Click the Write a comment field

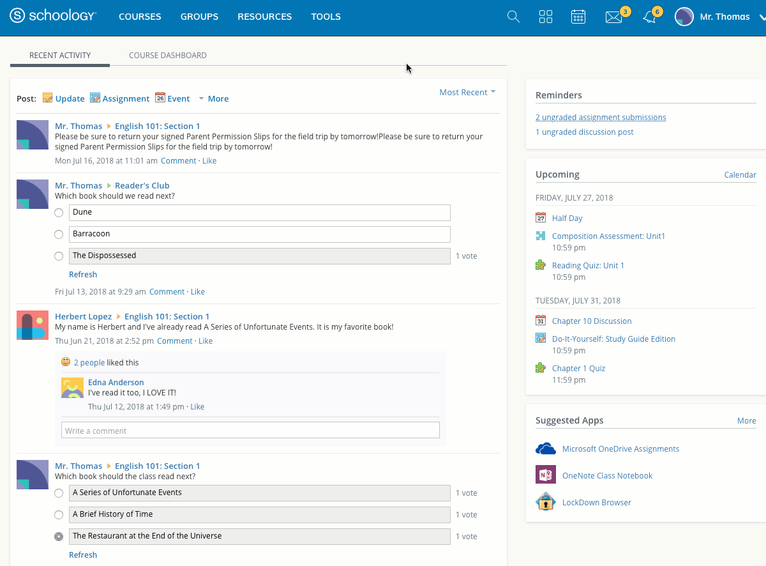[x=250, y=431]
